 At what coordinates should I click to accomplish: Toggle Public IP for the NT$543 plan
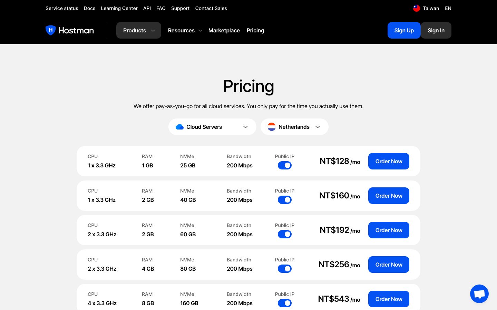pyautogui.click(x=285, y=303)
